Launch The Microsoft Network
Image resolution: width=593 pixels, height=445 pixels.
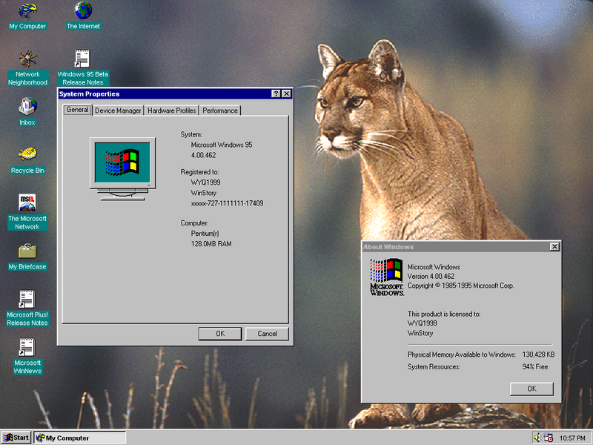pyautogui.click(x=27, y=204)
